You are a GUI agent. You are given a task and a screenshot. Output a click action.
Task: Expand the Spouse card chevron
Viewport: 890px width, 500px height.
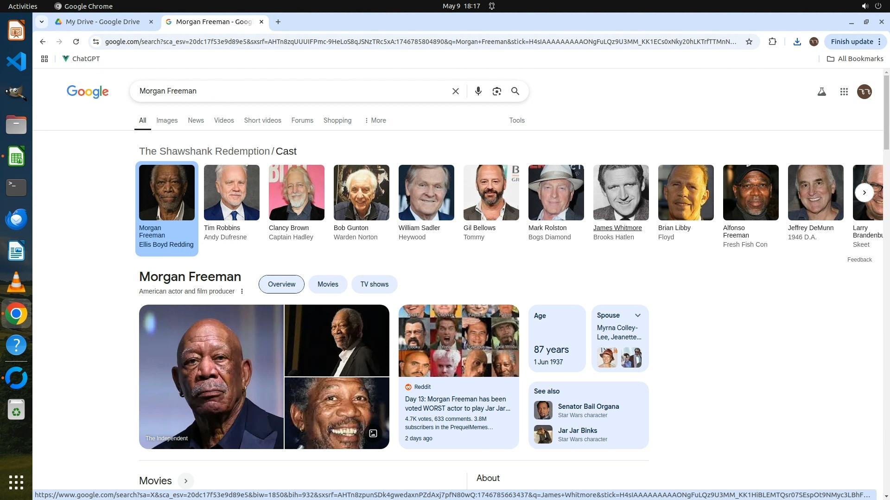tap(638, 315)
